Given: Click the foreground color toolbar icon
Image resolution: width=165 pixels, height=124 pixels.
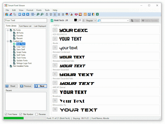Looking at the screenshot, I should 67,14.
